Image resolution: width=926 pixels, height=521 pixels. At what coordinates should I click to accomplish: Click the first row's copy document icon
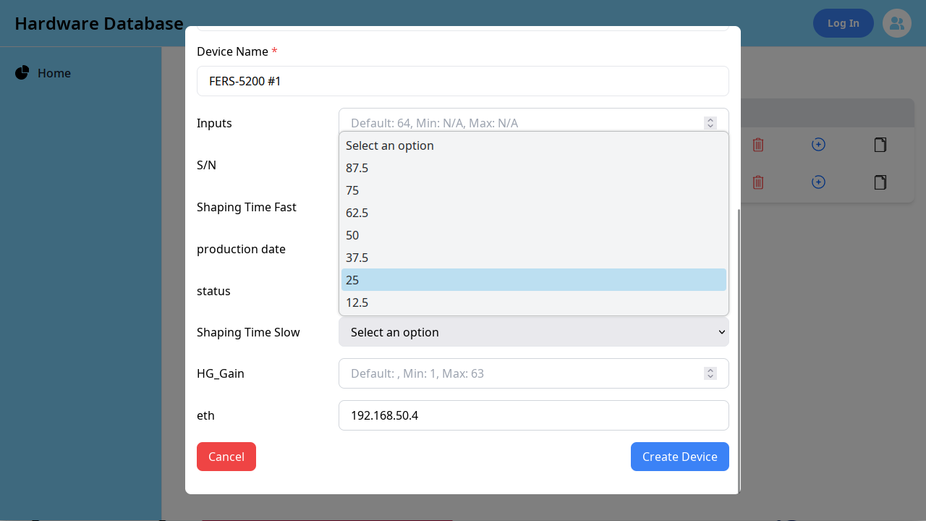click(x=880, y=145)
